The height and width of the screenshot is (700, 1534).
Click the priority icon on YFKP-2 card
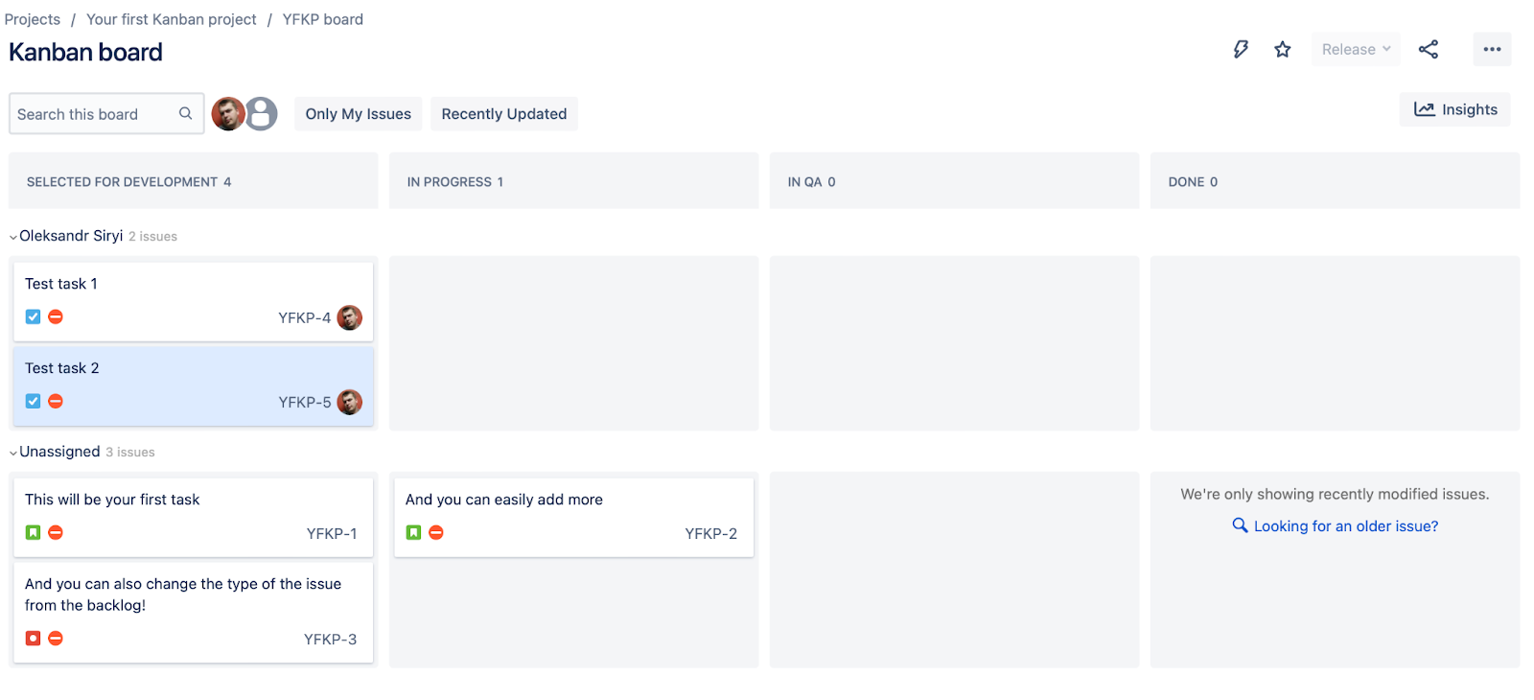coord(436,532)
